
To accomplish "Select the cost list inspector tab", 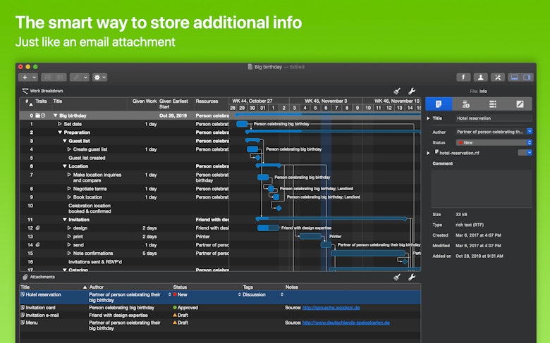I will [x=466, y=104].
